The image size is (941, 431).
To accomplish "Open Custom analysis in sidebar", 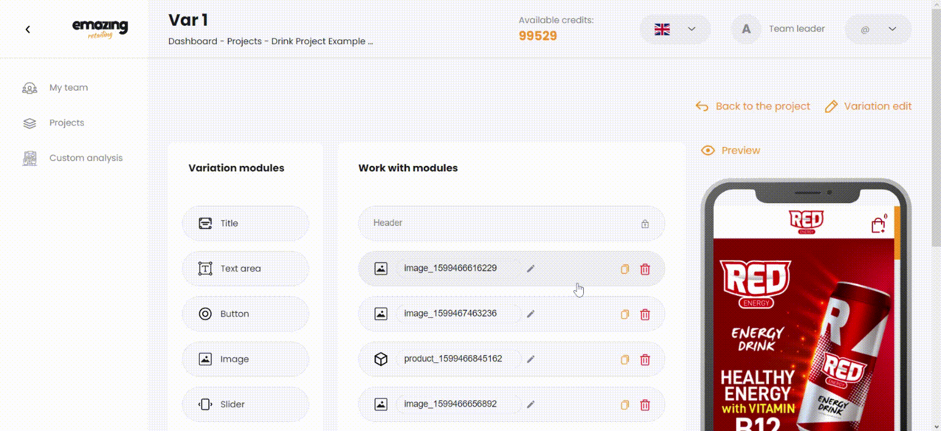I will click(x=86, y=158).
